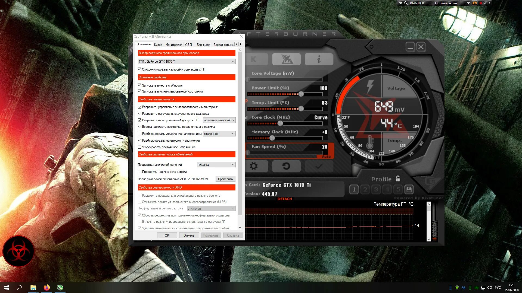Click the Kombustor jet icon button

point(286,59)
